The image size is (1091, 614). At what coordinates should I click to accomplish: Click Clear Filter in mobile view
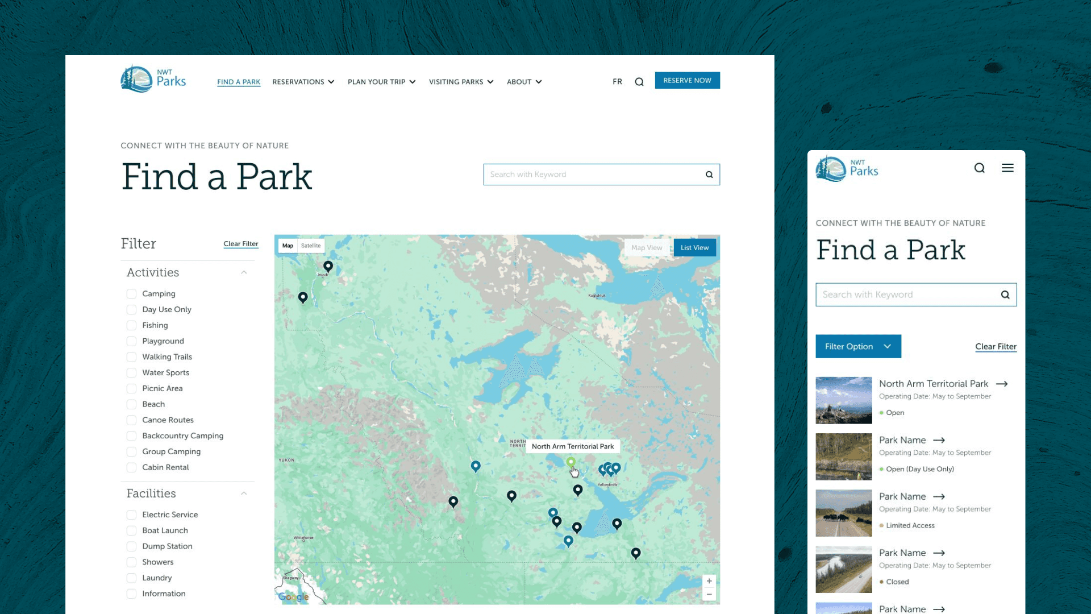point(996,346)
